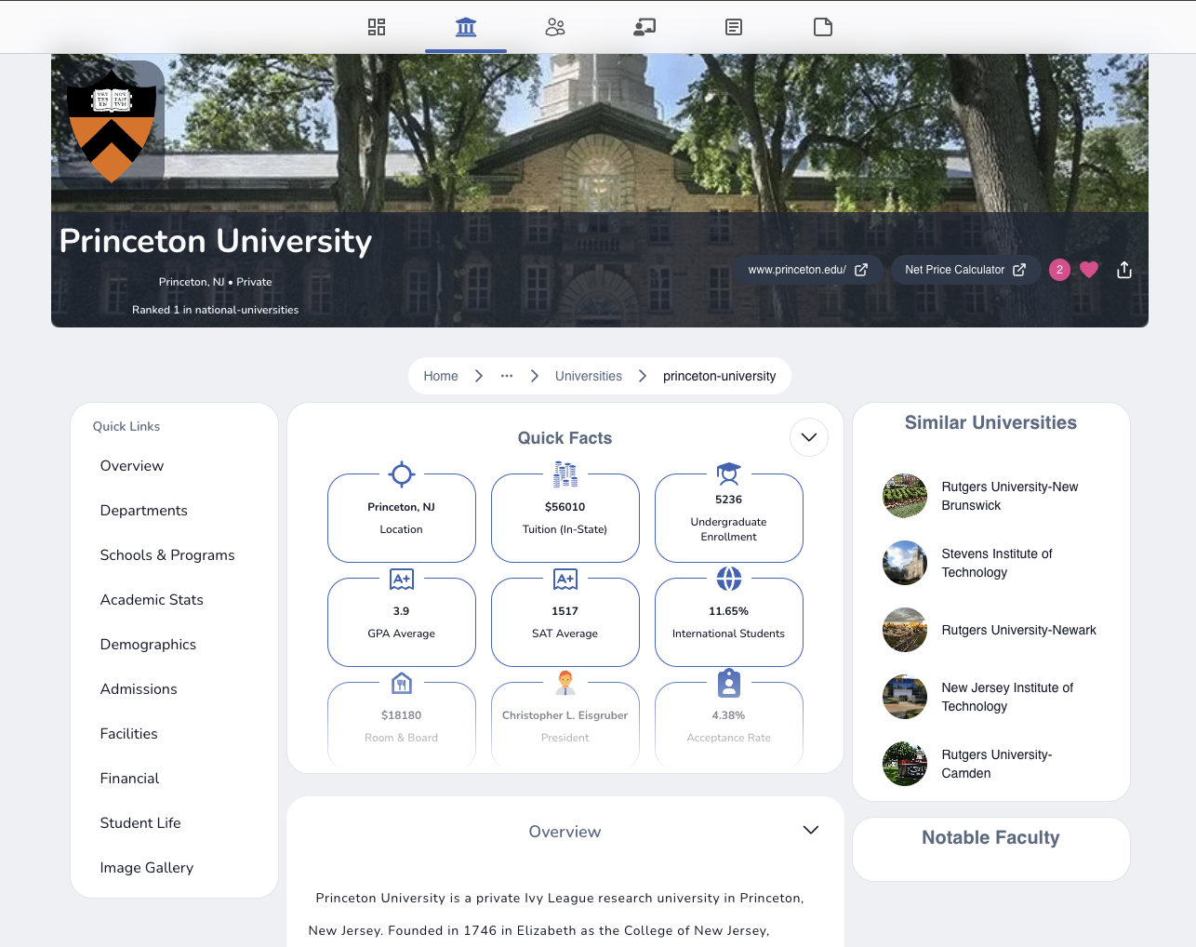
Task: Click princeton-university in the breadcrumb
Action: click(719, 376)
